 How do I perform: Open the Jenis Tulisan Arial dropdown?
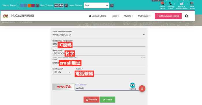click(x=96, y=5)
